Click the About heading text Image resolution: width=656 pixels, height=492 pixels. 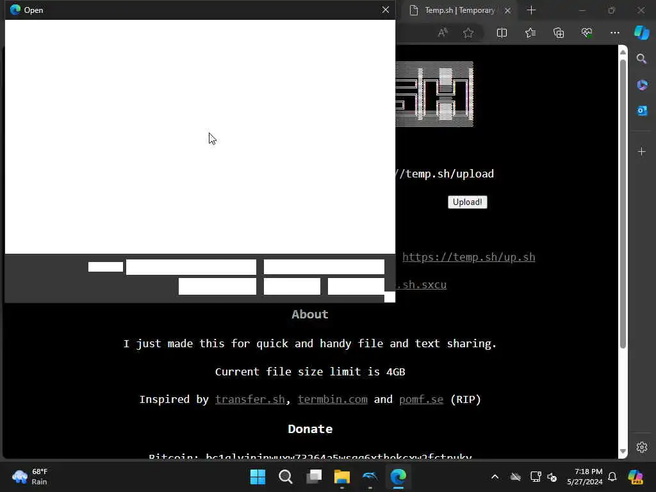(x=310, y=314)
